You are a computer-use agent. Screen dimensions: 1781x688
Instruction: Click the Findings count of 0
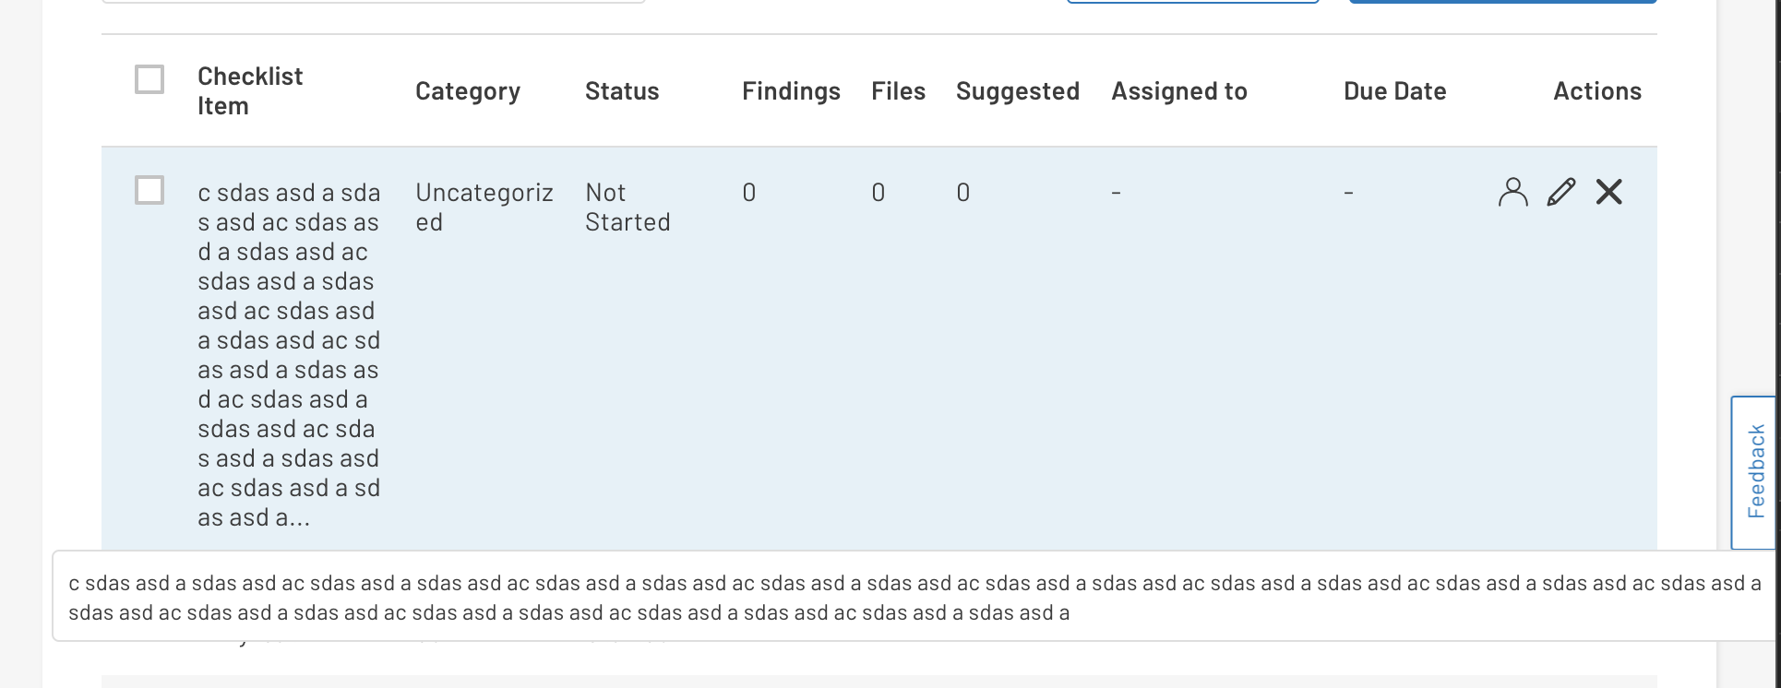748,192
